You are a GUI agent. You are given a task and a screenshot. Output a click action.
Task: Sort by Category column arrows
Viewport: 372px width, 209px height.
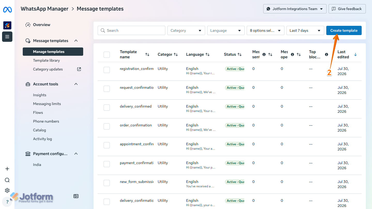[x=176, y=54]
